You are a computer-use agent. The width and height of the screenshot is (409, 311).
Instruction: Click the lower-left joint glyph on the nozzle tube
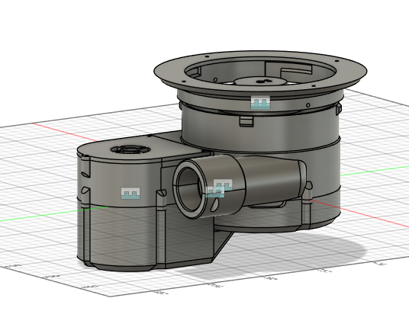pos(215,192)
